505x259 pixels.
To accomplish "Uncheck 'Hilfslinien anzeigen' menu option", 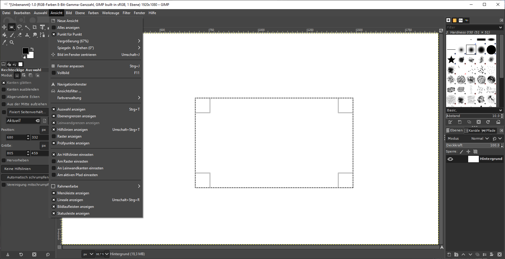I will [x=72, y=130].
